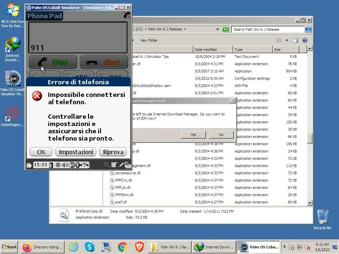Expand the (CN) breadcrumb arrow
Screen dimensions: 339x254
146,29
